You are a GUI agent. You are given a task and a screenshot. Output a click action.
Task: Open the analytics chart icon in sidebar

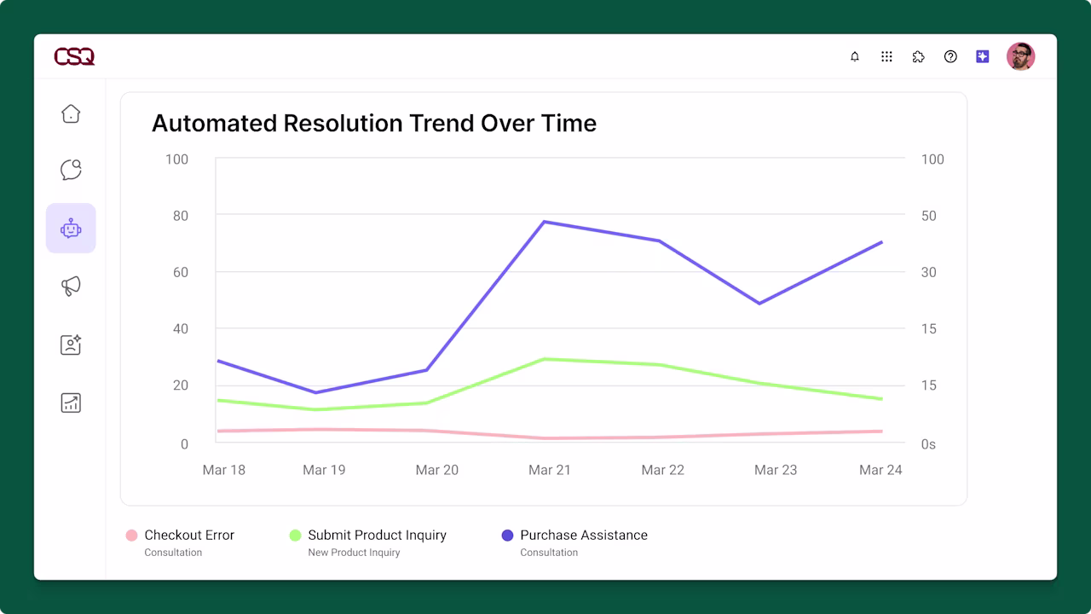[x=71, y=403]
